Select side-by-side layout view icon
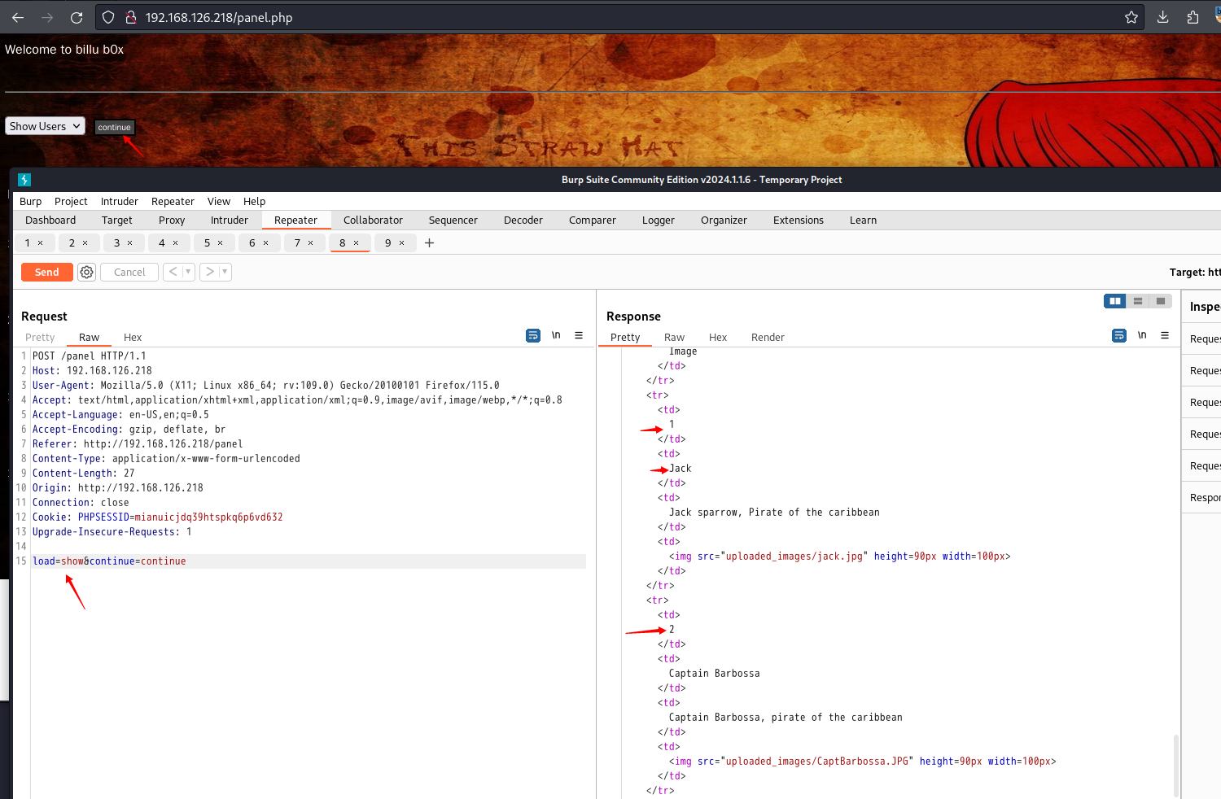Screen dimensions: 1221x799 (x=1115, y=301)
